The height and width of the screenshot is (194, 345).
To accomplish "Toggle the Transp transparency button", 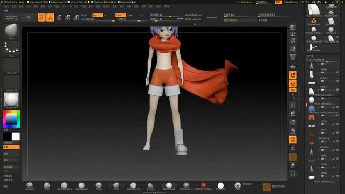I will tap(293, 148).
